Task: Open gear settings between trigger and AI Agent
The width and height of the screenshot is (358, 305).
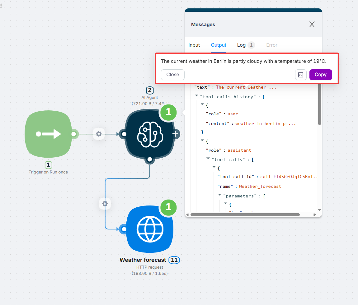Action: tap(99, 134)
